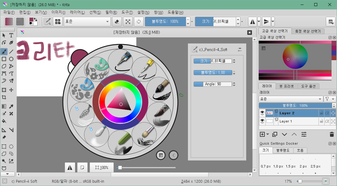Duplicate layer using the copy icon

(x=275, y=135)
